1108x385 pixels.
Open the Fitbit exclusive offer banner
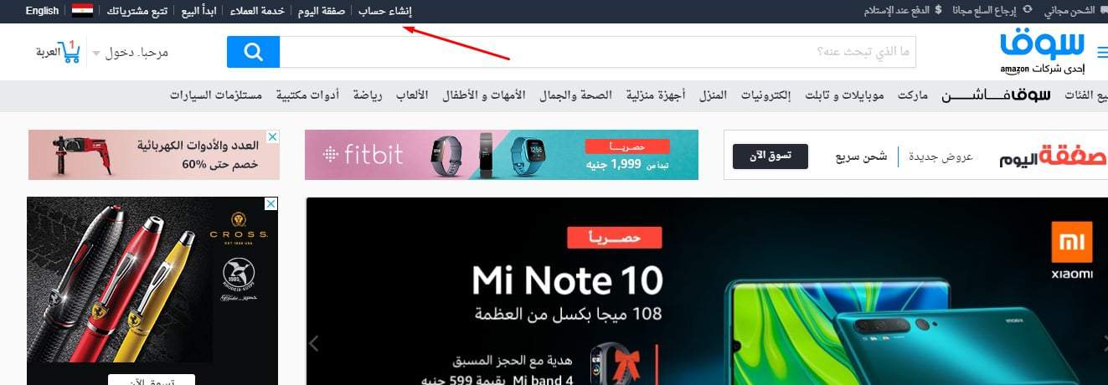pos(502,155)
